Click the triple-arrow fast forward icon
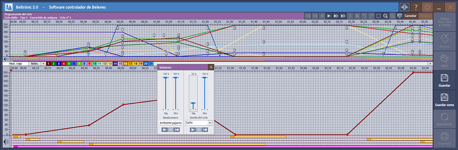This screenshot has width=458, height=150. [x=343, y=16]
